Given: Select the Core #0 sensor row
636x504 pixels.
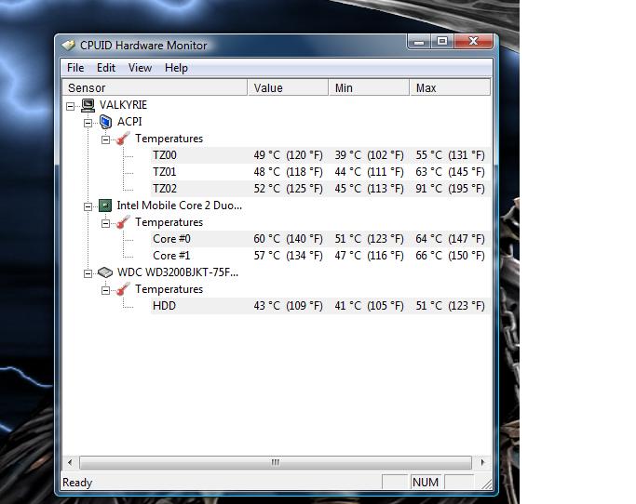Looking at the screenshot, I should point(320,239).
